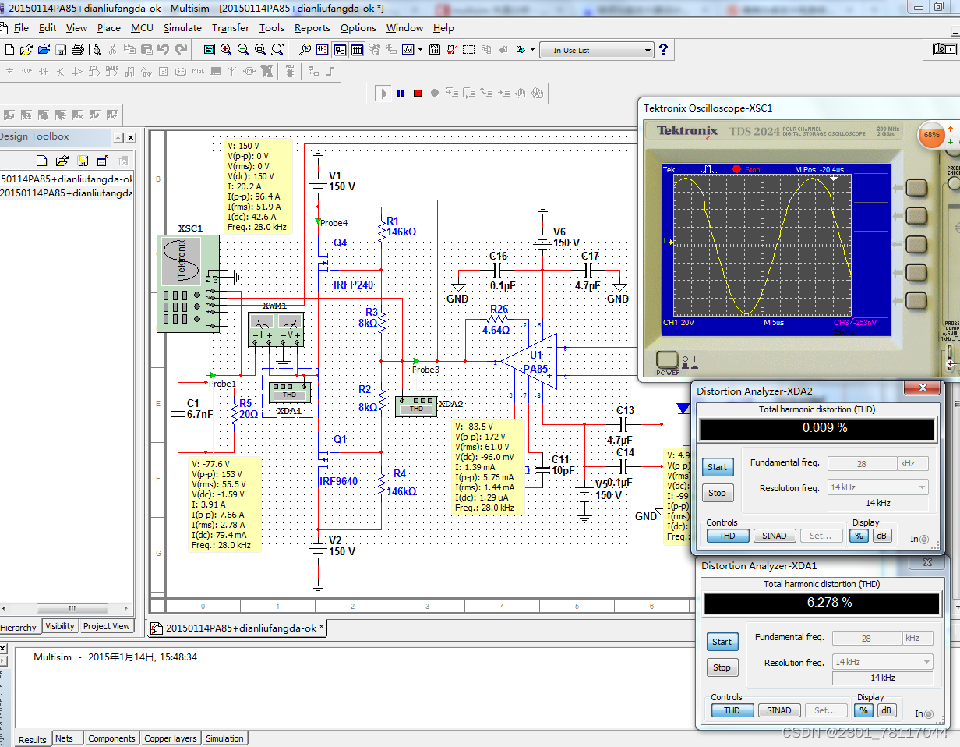
Task: Select dB display in Distortion Analyzer-XDA2
Action: coord(881,536)
